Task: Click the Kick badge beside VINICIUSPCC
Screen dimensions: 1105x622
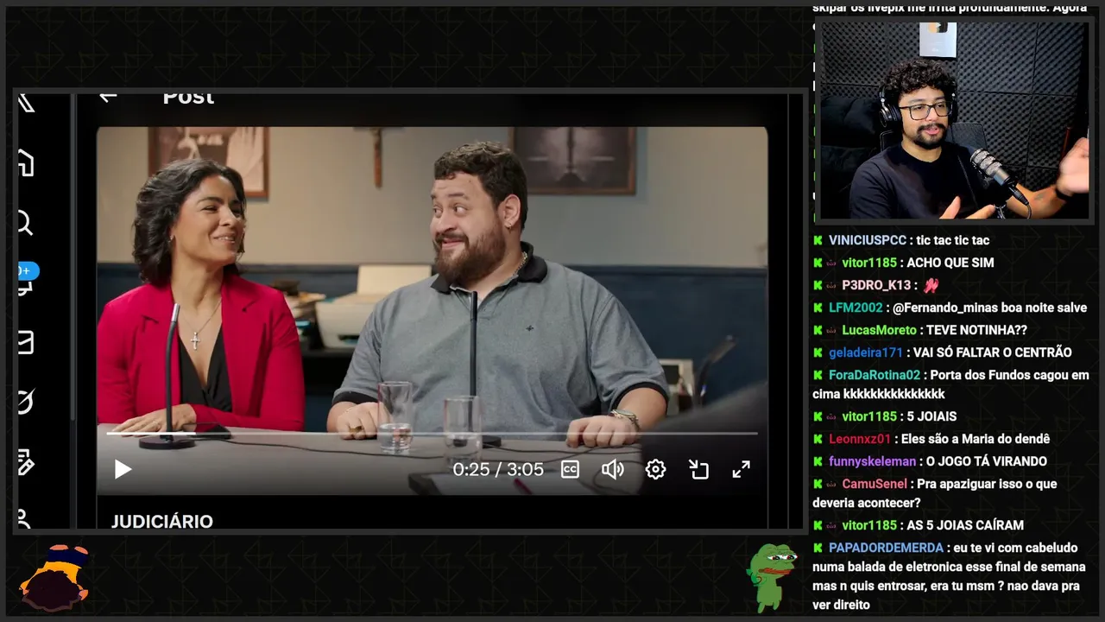Action: tap(818, 240)
